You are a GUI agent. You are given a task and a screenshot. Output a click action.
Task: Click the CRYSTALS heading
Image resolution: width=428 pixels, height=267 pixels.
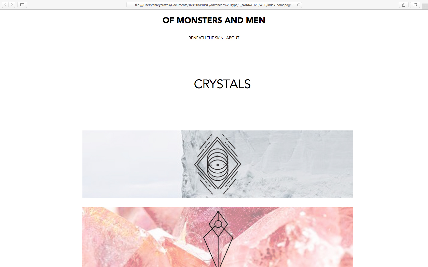pos(222,84)
